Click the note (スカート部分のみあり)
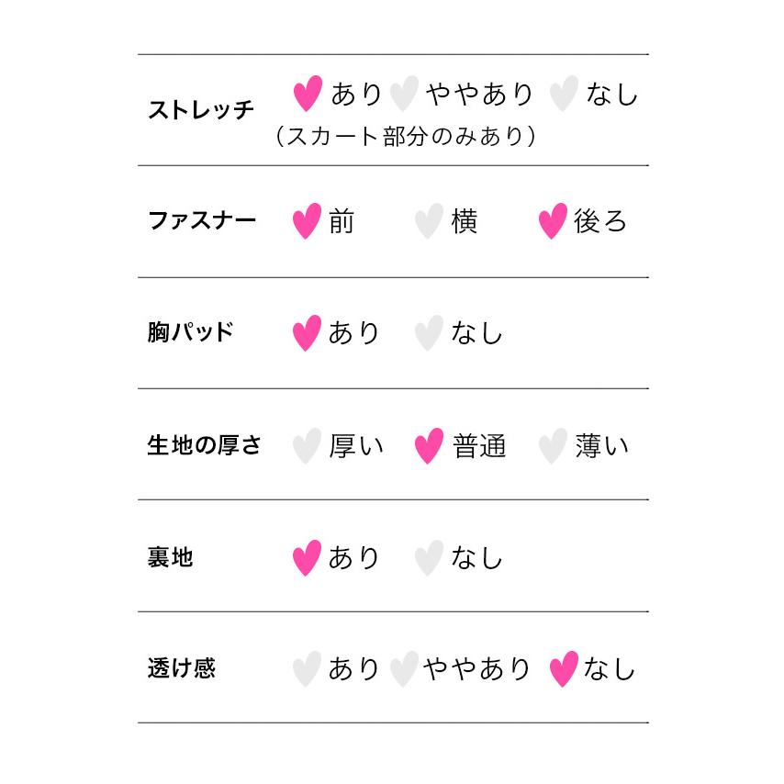784x784 pixels. 405,137
